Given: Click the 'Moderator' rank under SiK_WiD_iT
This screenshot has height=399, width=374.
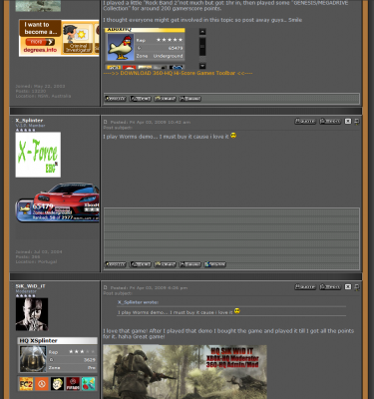Looking at the screenshot, I should pos(26,291).
